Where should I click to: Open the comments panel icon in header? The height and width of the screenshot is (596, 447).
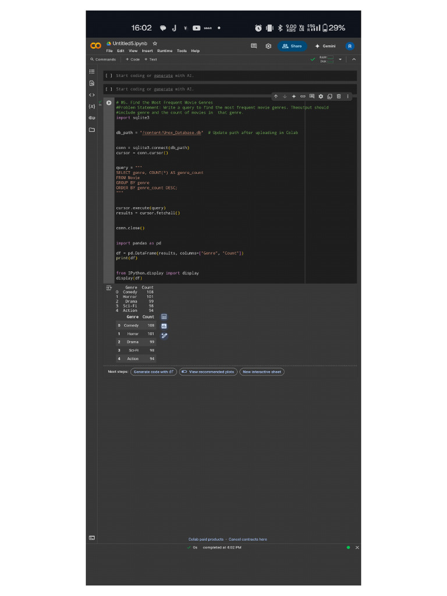tap(254, 46)
